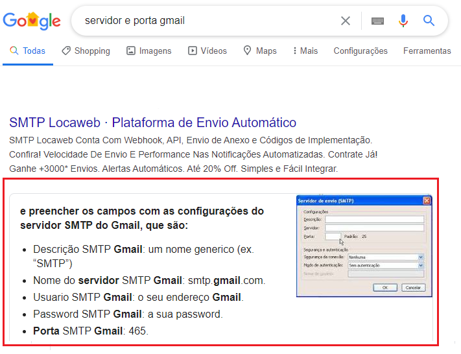Open Vídeos results tab
Screen dimensions: 461x354
[x=207, y=51]
